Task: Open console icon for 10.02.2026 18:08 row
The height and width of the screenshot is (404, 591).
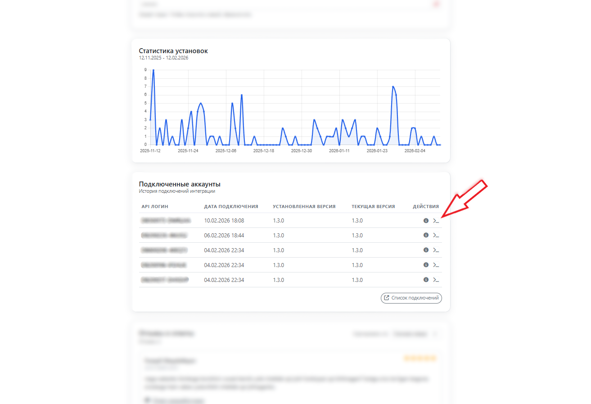Action: 436,221
